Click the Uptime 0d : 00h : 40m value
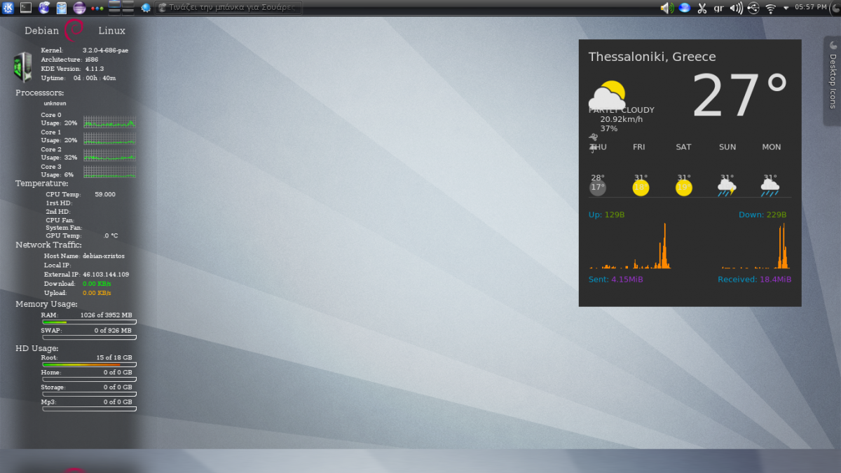841x473 pixels. point(95,78)
